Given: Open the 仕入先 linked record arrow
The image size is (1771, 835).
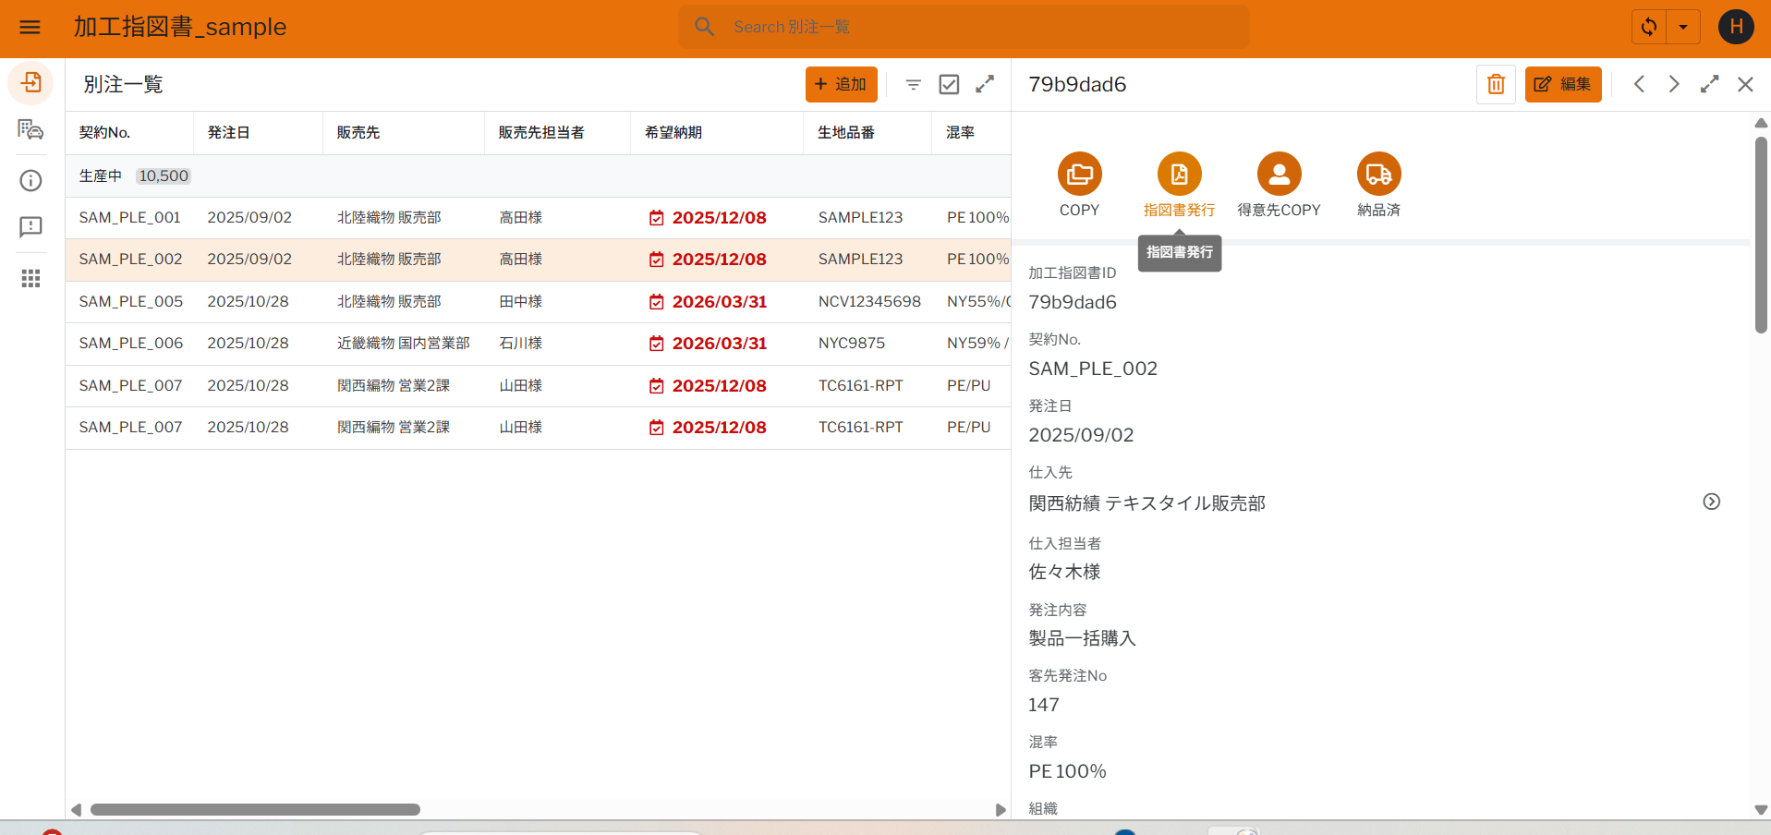Looking at the screenshot, I should (1711, 502).
